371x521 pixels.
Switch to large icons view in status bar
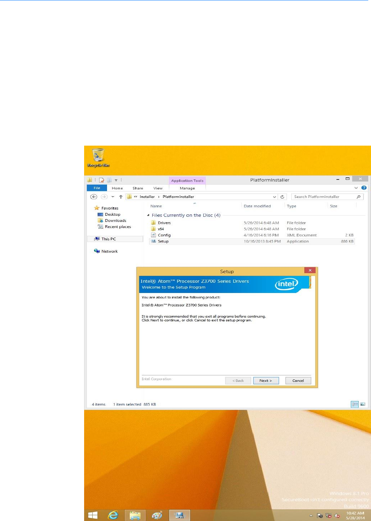click(x=363, y=404)
